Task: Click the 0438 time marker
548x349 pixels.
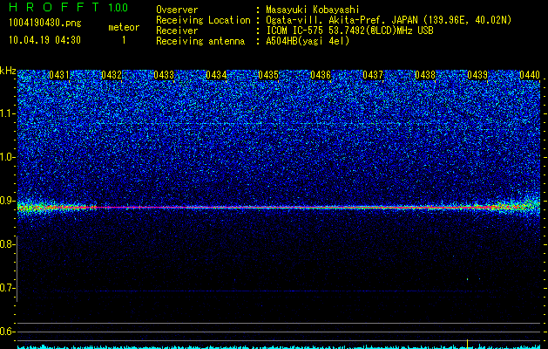Action: (425, 75)
